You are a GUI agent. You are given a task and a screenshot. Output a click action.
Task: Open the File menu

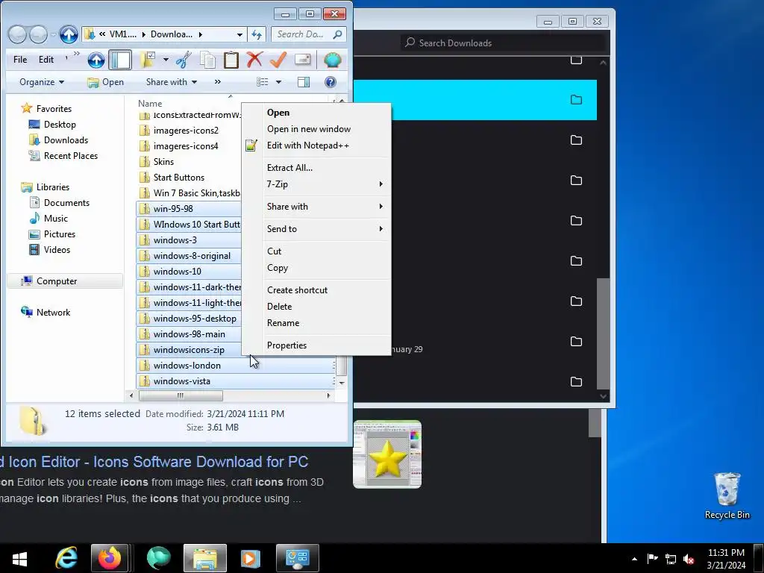coord(20,60)
